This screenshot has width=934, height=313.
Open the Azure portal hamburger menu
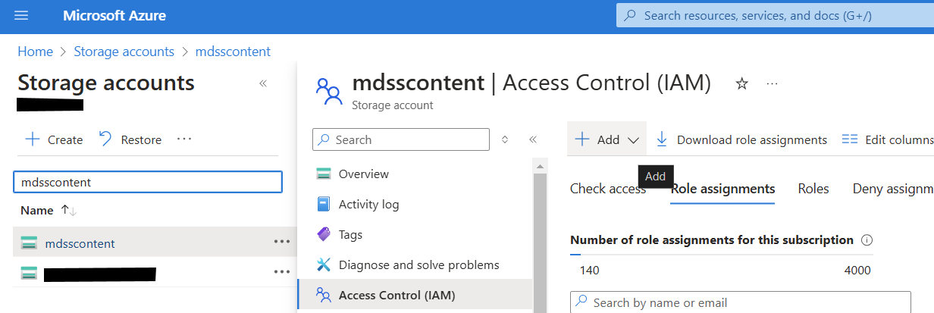pos(21,16)
